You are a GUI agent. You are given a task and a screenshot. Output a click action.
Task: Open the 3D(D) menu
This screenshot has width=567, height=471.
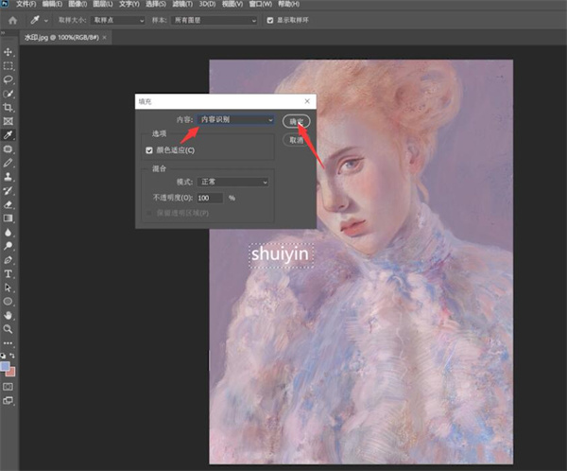(x=207, y=4)
